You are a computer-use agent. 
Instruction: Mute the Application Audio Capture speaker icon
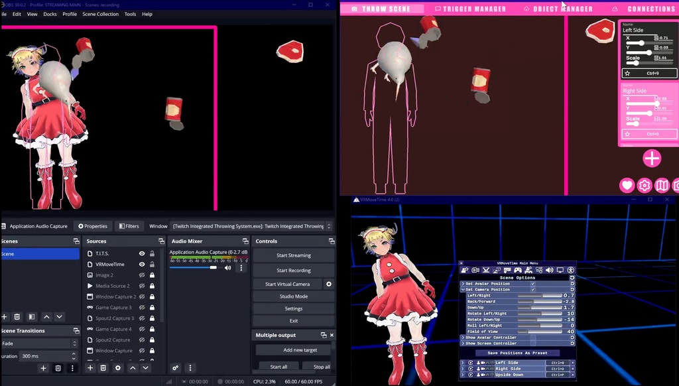[x=227, y=267]
